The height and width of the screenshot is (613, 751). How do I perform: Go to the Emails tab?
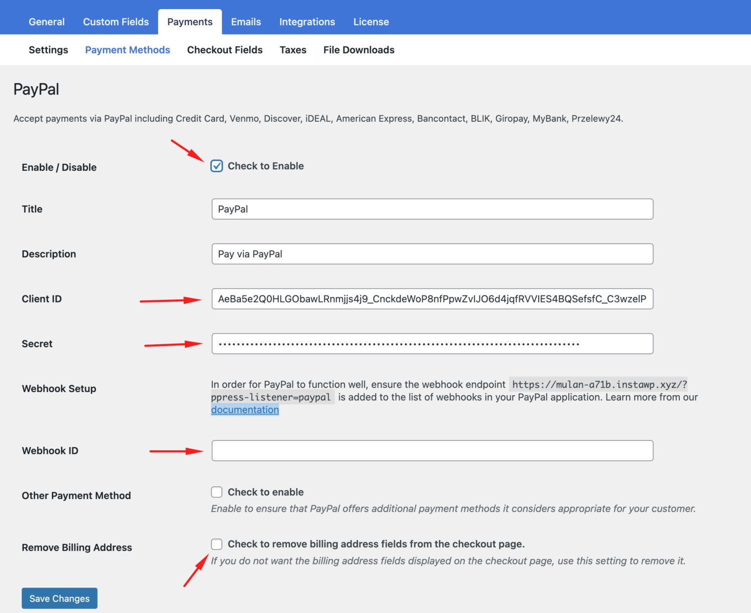coord(246,22)
